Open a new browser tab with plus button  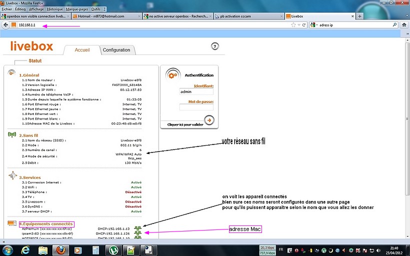(359, 16)
